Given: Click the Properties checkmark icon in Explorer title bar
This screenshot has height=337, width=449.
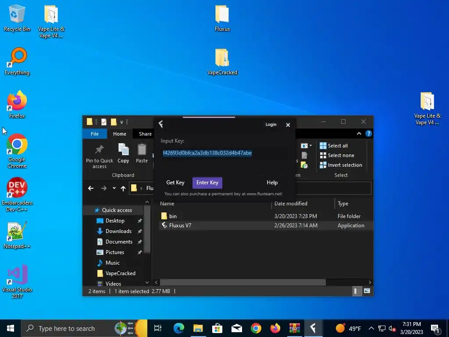Looking at the screenshot, I should 104,122.
